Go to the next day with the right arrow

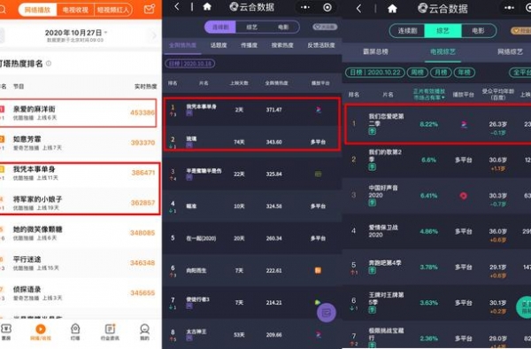(x=154, y=35)
